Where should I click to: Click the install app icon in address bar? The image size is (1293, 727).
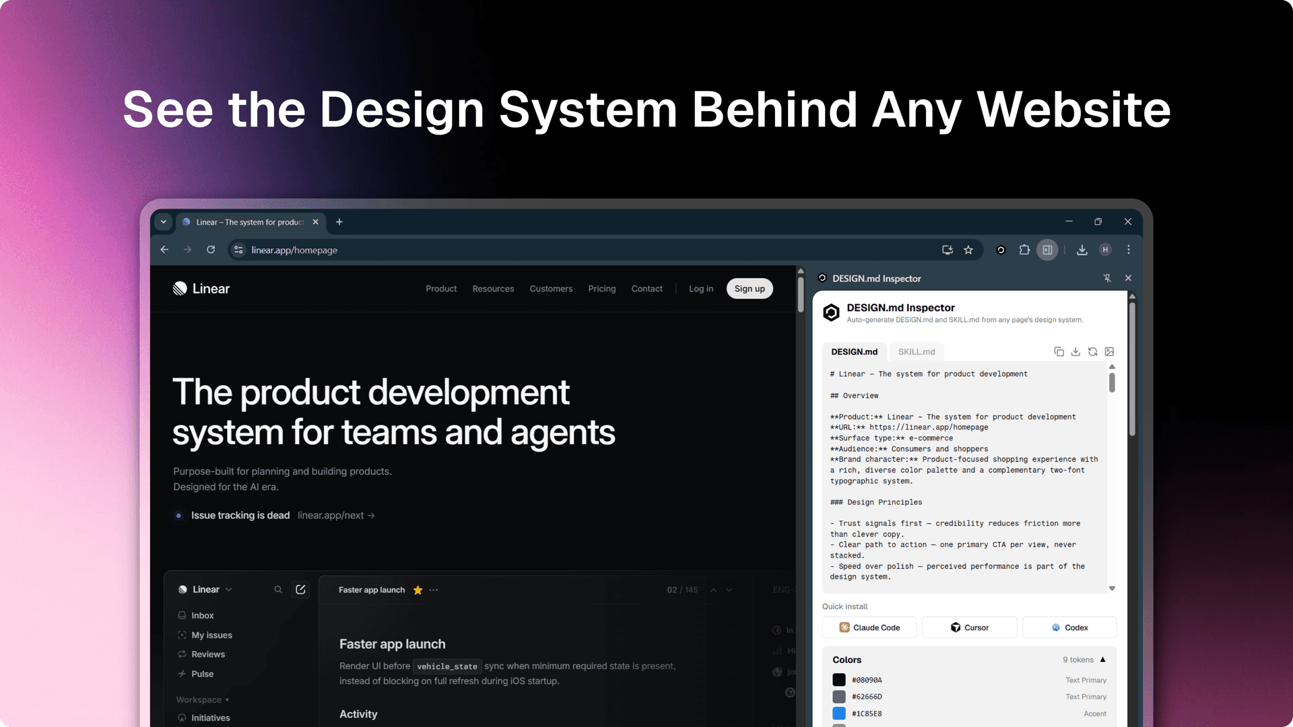(x=948, y=250)
